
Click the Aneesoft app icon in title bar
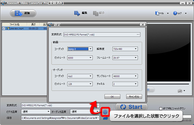pos(3,3)
